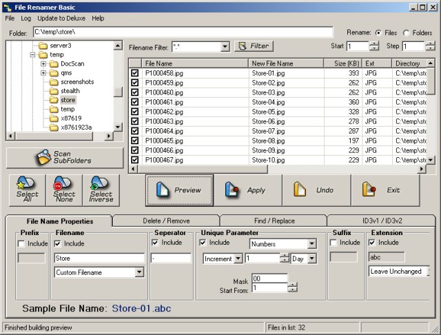The image size is (441, 335).
Task: Collapse the temp folder tree node
Action: pyautogui.click(x=32, y=54)
